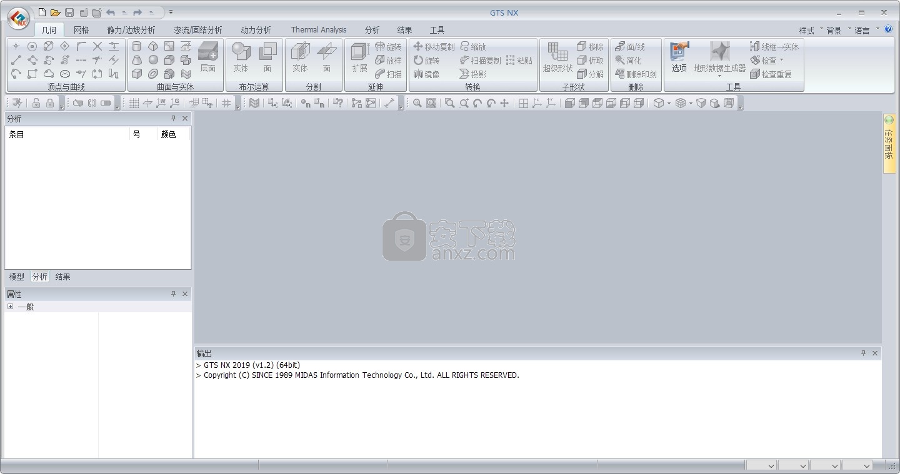This screenshot has width=900, height=474.
Task: Toggle the hash snap icon in toolbar
Action: [226, 103]
